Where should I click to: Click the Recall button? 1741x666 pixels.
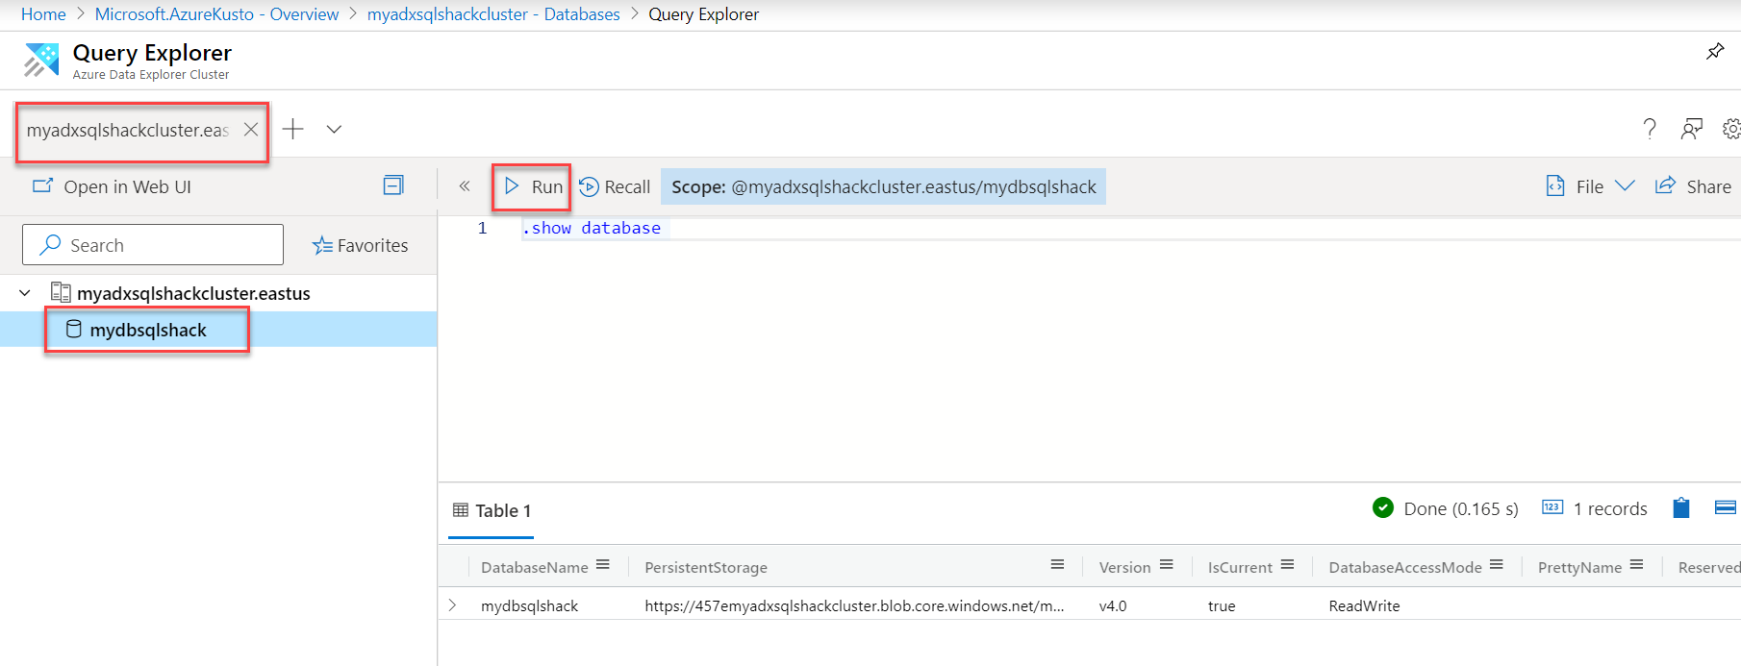click(615, 186)
